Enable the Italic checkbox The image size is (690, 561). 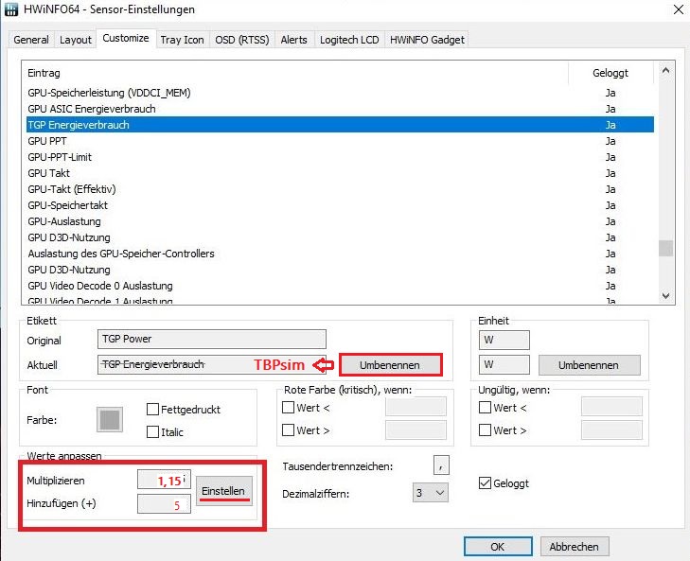[152, 432]
